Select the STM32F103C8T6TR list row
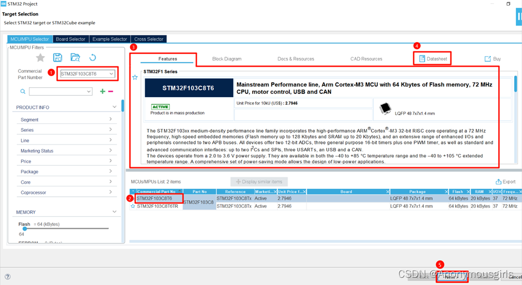Image resolution: width=522 pixels, height=285 pixels. tap(325, 207)
